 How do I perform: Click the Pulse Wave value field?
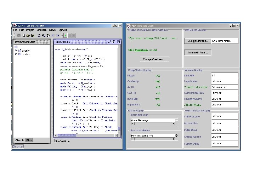tap(225, 130)
